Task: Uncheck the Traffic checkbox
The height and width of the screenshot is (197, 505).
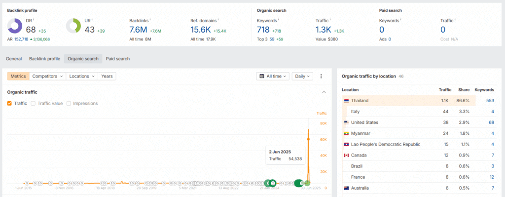Action: [x=9, y=104]
